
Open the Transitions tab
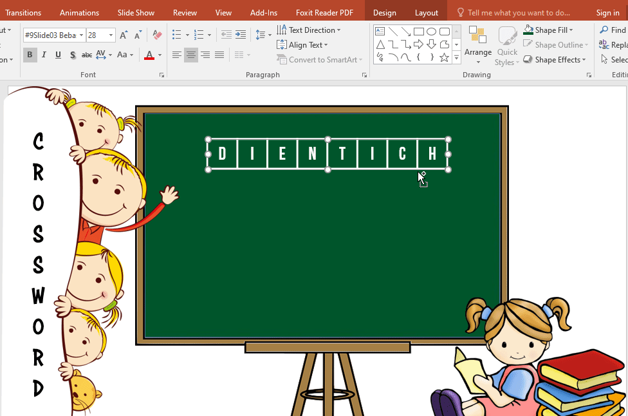pos(23,13)
